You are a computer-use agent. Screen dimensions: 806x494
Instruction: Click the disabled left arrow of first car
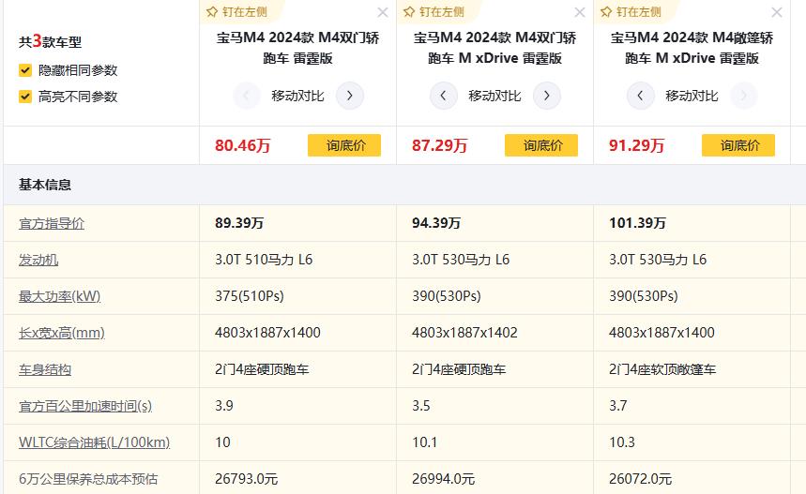(246, 96)
